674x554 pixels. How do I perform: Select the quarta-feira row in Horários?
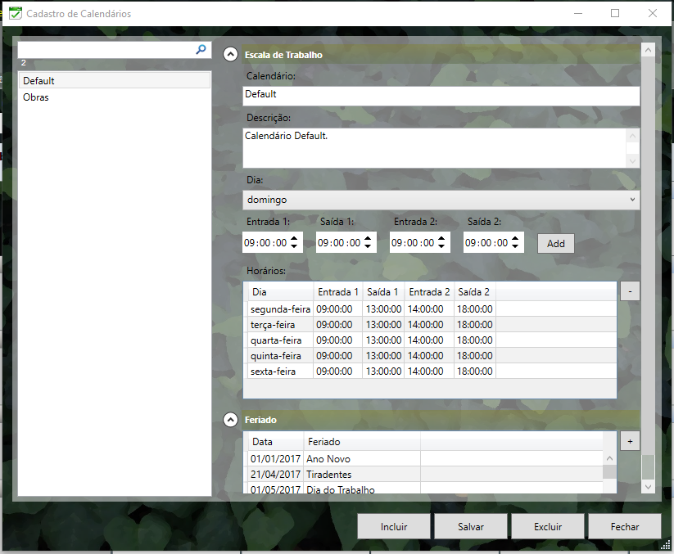pyautogui.click(x=276, y=340)
